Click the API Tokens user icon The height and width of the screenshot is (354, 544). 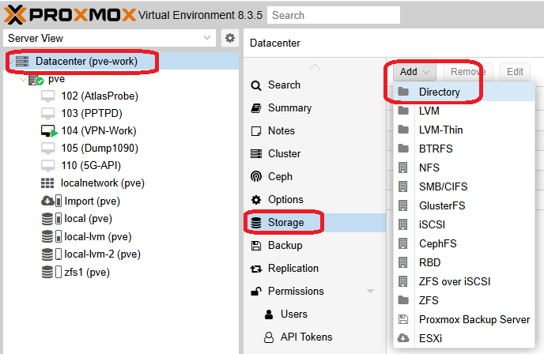[x=269, y=337]
